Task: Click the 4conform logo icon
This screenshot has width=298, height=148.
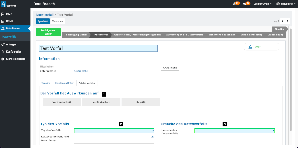Action: coord(4,4)
